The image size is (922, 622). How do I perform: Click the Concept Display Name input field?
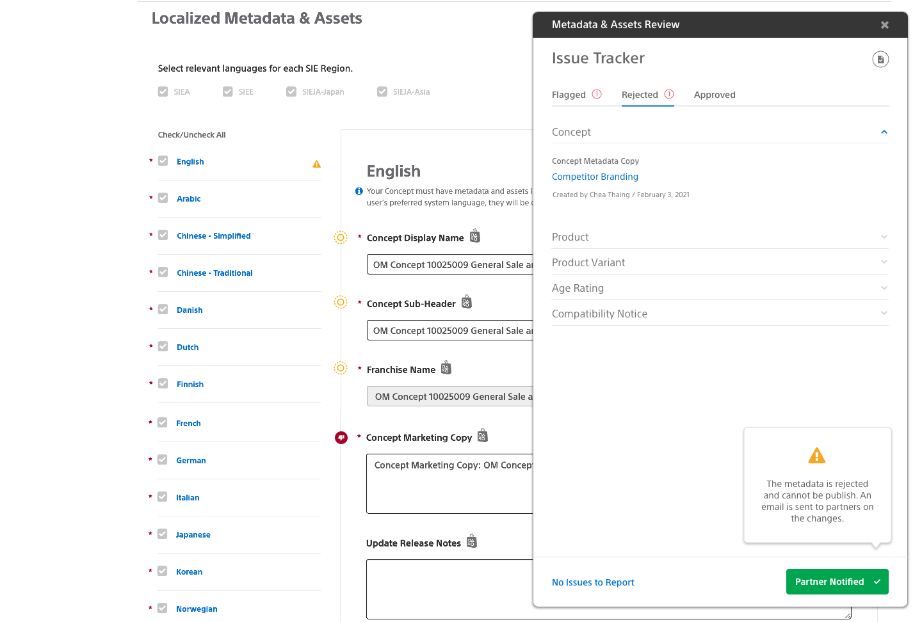(450, 264)
